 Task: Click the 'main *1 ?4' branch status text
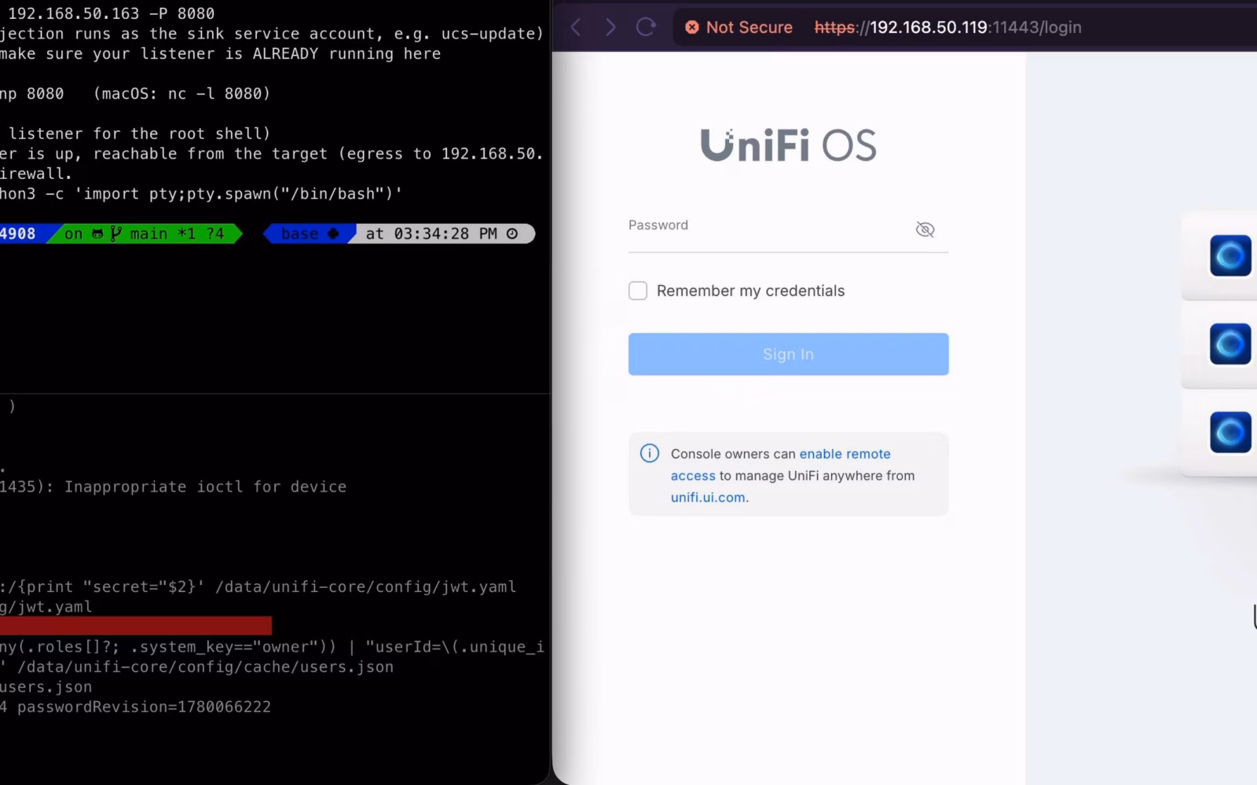coord(177,234)
